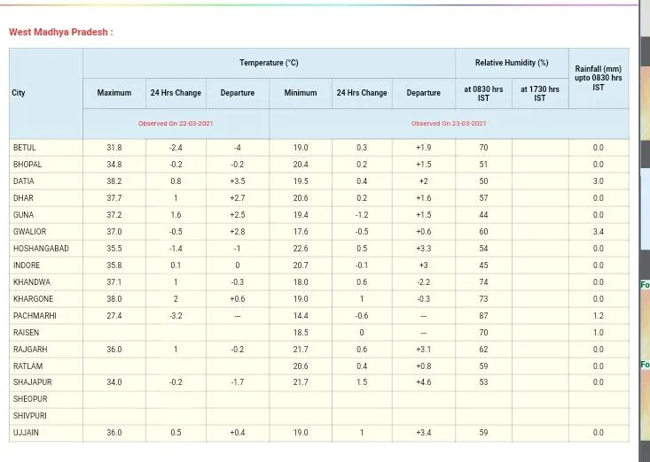Select the SHEOPUR city name
This screenshot has height=462, width=650.
(30, 399)
